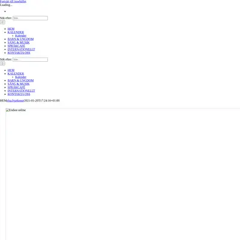Open KONTAKTA OSS in the first menu

(19, 53)
